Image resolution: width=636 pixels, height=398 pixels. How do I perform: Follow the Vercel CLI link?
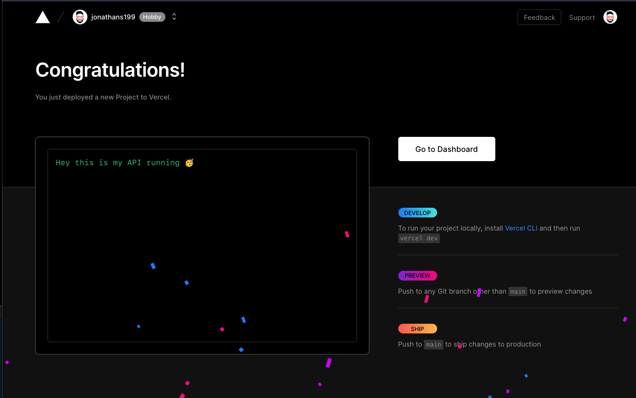coord(521,228)
